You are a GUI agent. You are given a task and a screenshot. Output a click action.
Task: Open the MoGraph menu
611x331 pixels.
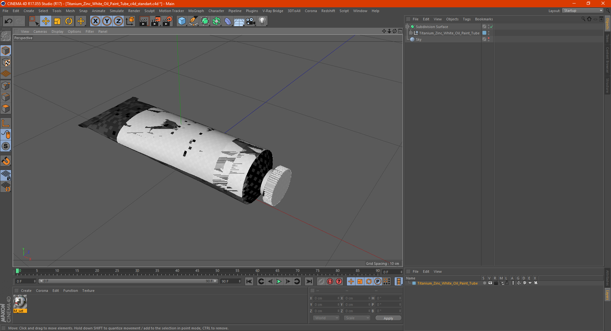(196, 11)
